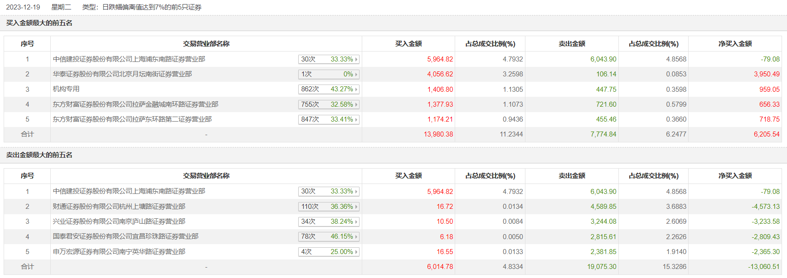Click the 机构专用 entry
The height and width of the screenshot is (278, 787).
coord(66,89)
